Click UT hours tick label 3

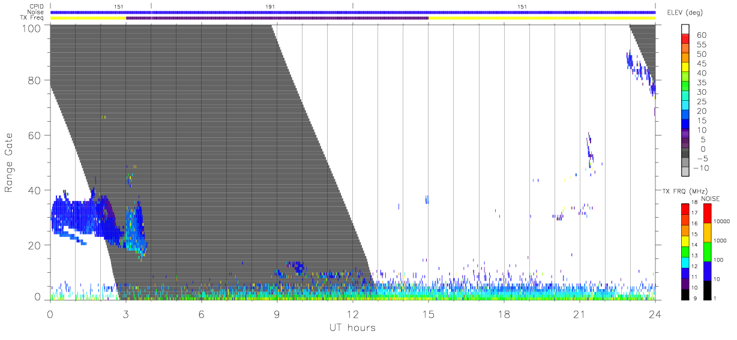tap(126, 314)
